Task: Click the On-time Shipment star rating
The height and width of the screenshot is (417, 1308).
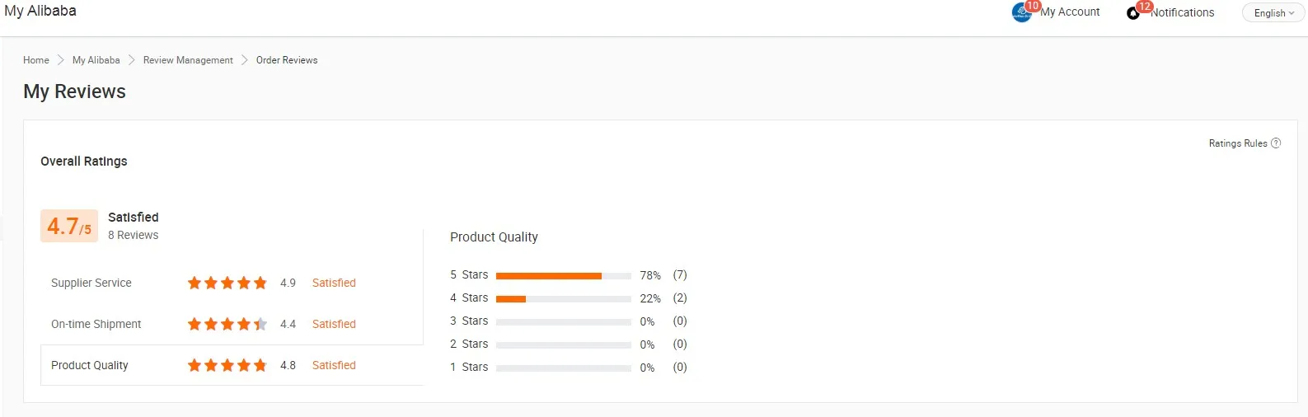Action: point(227,324)
